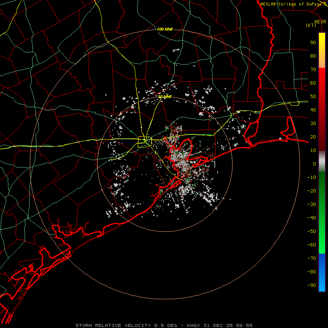Click the positive 70 scale value
Image resolution: width=328 pixels, height=328 pixels.
click(x=313, y=70)
